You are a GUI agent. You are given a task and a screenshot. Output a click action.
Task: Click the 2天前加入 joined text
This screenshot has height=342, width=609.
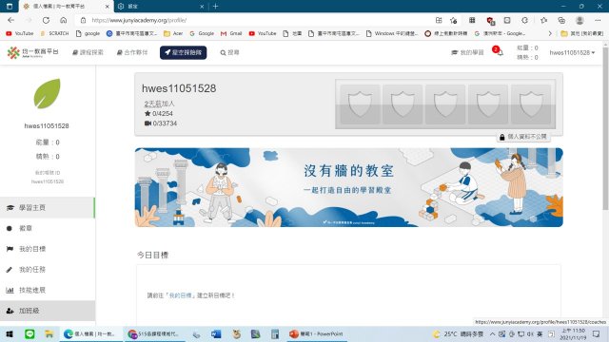(159, 104)
